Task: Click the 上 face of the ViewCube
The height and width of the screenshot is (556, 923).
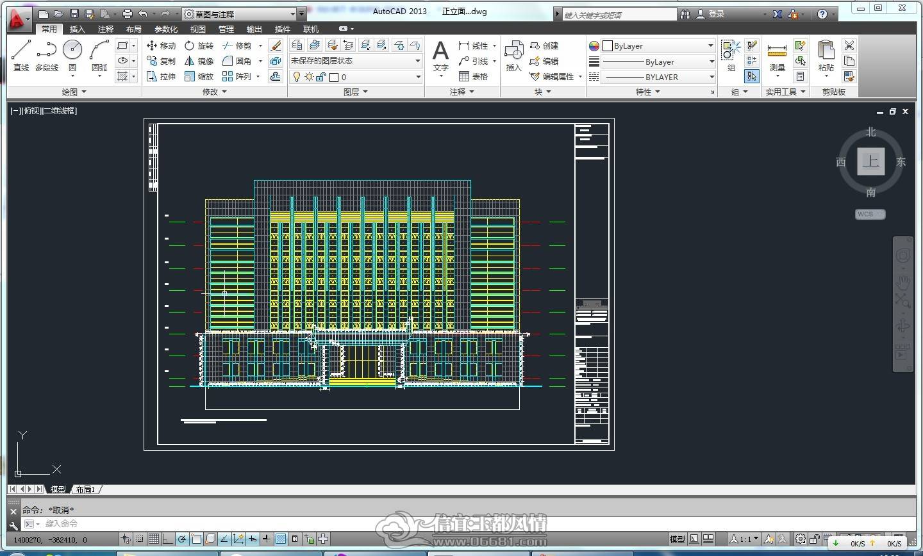Action: click(x=870, y=161)
